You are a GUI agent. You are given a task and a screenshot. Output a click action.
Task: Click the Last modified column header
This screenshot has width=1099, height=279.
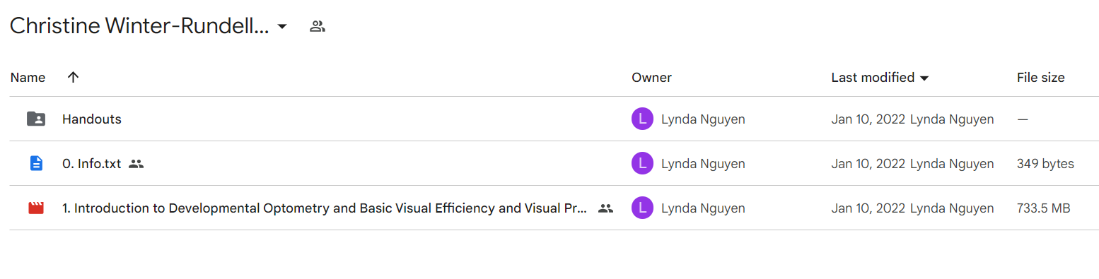click(873, 78)
